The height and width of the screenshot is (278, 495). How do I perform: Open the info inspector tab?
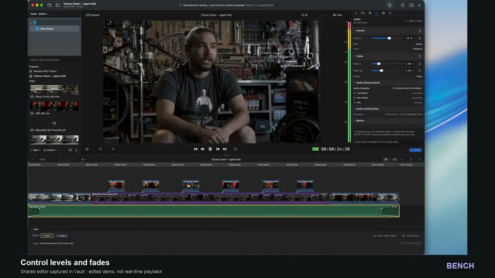390,13
